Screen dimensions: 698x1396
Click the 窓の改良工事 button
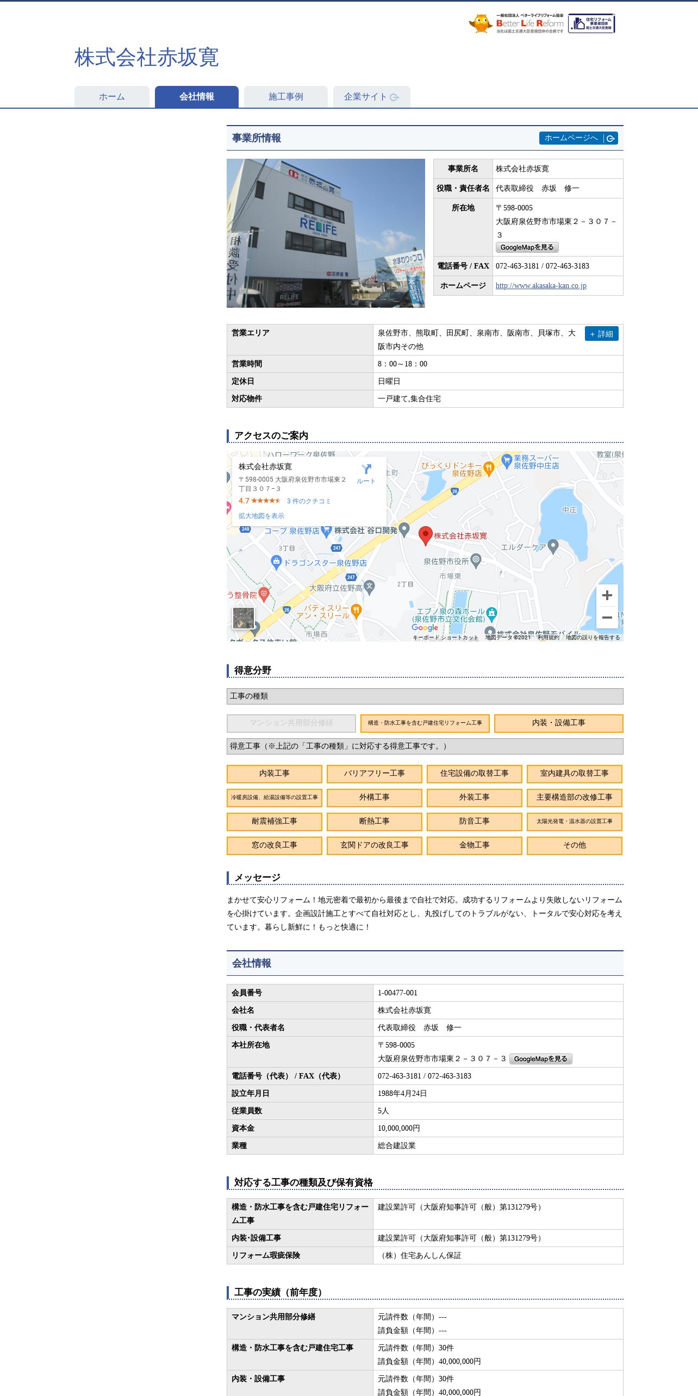click(x=275, y=845)
